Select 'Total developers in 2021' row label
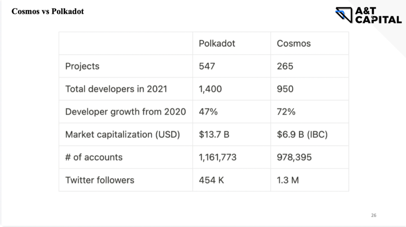This screenshot has width=406, height=227. (x=116, y=89)
